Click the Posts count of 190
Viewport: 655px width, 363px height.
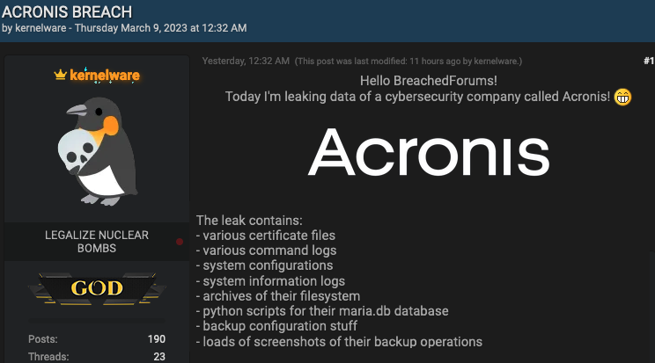click(156, 338)
